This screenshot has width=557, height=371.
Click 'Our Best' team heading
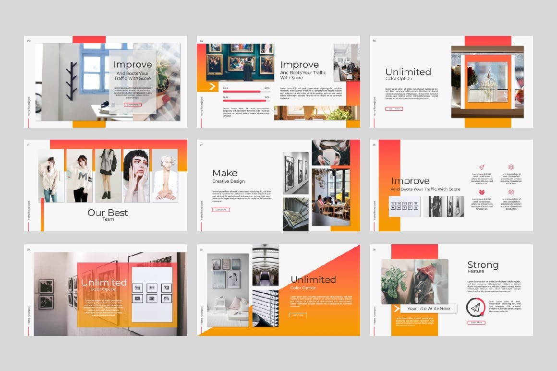pyautogui.click(x=108, y=213)
